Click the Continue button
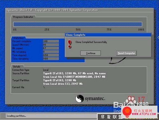The width and height of the screenshot is (159, 120). pos(91,53)
